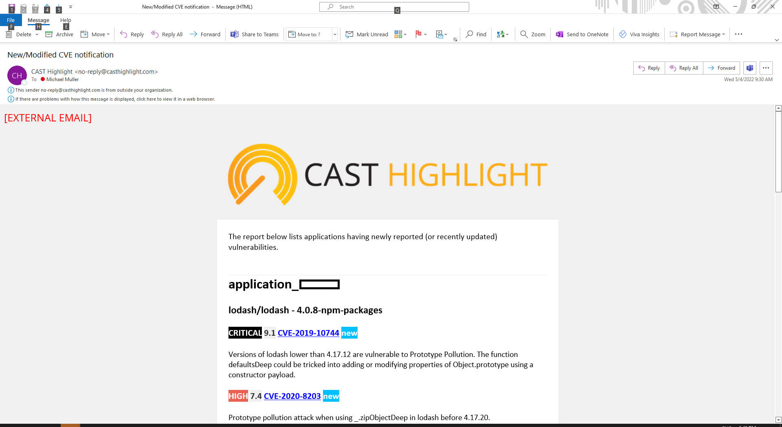The width and height of the screenshot is (782, 427).
Task: Click the scrollbar down arrow
Action: tap(778, 420)
